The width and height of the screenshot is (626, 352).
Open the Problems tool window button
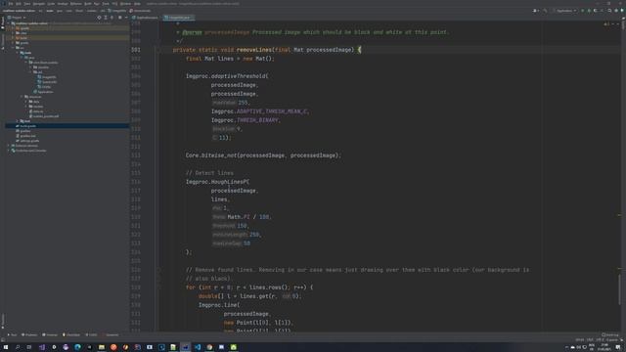pyautogui.click(x=29, y=334)
